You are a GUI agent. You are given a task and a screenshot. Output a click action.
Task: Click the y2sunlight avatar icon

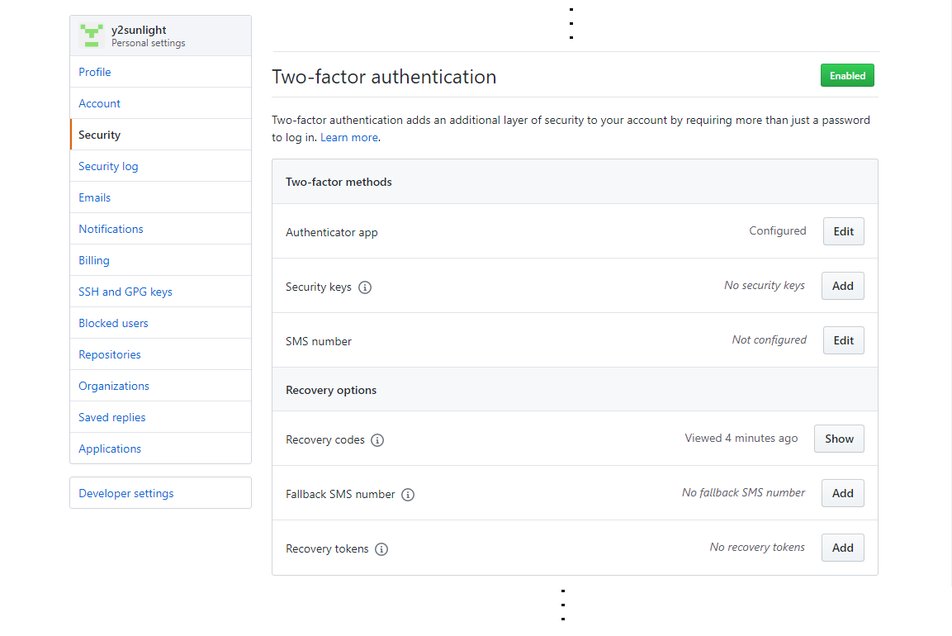pyautogui.click(x=91, y=36)
